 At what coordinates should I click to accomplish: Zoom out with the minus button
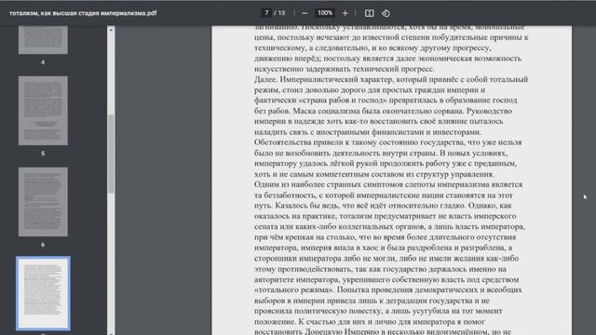click(305, 13)
